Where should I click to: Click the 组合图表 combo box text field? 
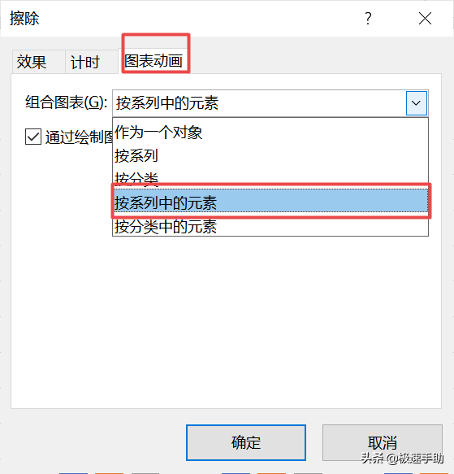pyautogui.click(x=259, y=103)
